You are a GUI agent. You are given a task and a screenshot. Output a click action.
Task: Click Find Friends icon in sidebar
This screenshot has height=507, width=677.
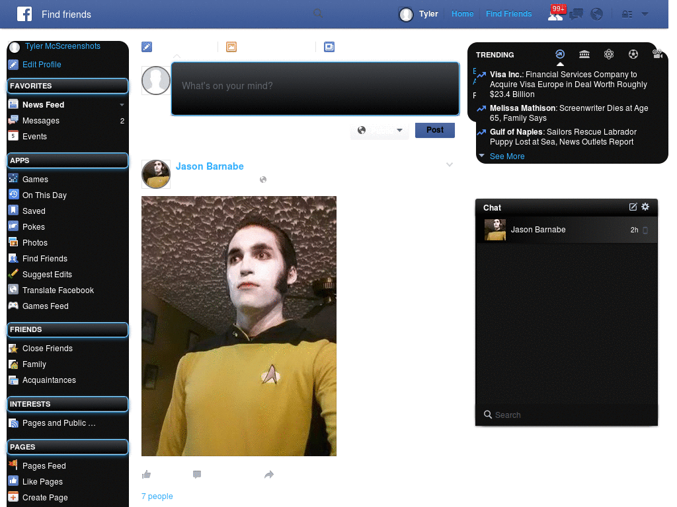coord(13,258)
